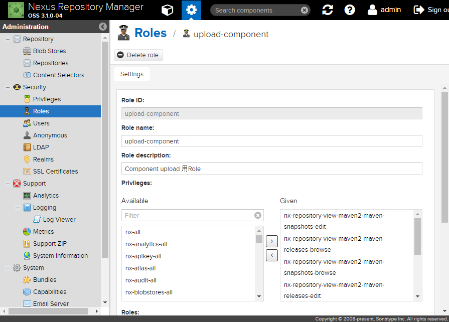Open Support ZIP in sidebar
The height and width of the screenshot is (322, 449).
click(x=50, y=244)
